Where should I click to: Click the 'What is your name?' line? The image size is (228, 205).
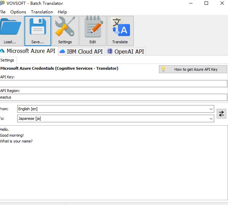pos(16,141)
